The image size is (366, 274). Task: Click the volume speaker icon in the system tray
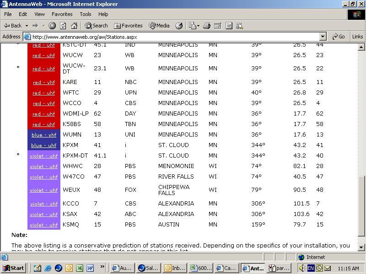[x=302, y=268]
